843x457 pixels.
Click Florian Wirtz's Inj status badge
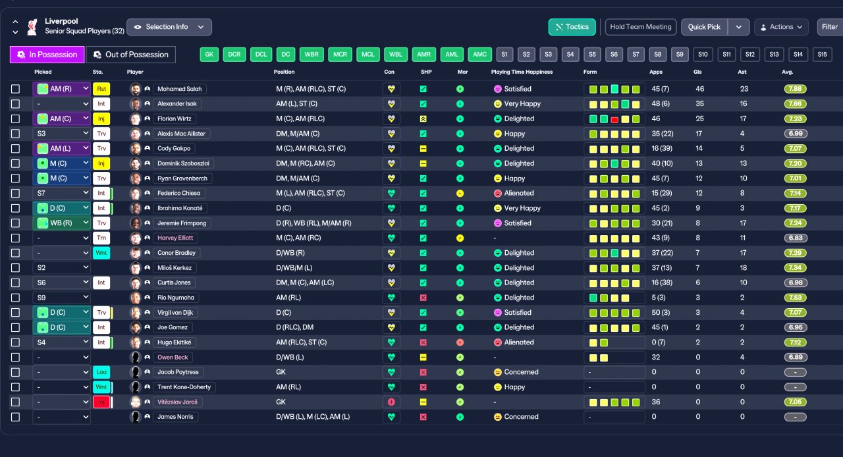(101, 119)
